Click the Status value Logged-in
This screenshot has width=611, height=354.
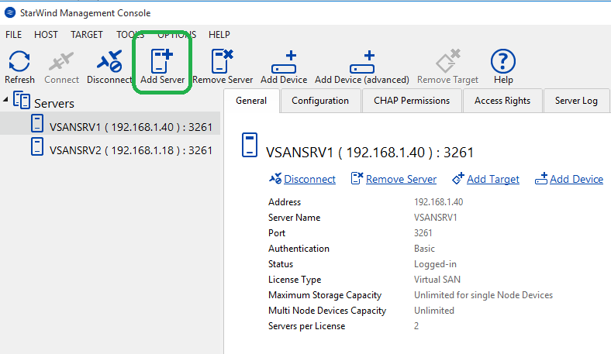tap(435, 264)
